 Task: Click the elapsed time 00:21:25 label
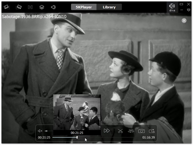(x=44, y=137)
